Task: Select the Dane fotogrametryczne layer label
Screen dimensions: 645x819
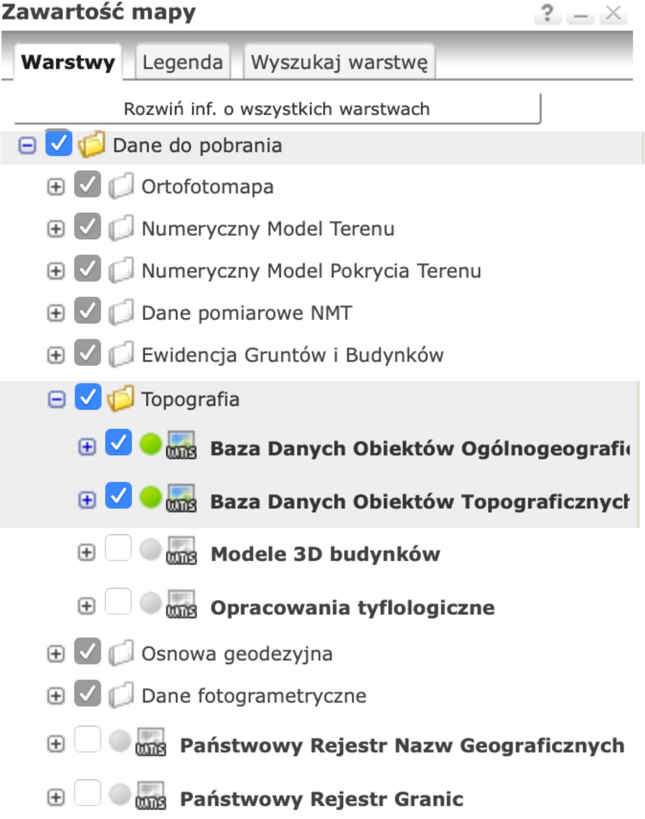Action: 254,696
